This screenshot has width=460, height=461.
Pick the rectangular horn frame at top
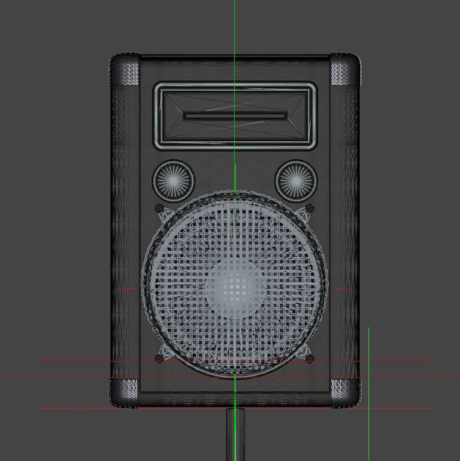pos(235,116)
